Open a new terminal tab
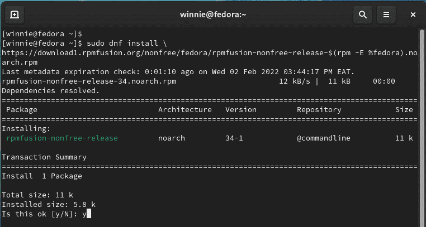This screenshot has width=426, height=227. click(x=15, y=15)
